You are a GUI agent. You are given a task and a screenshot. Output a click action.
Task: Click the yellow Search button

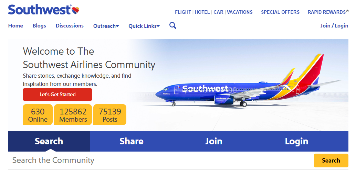[x=331, y=161]
